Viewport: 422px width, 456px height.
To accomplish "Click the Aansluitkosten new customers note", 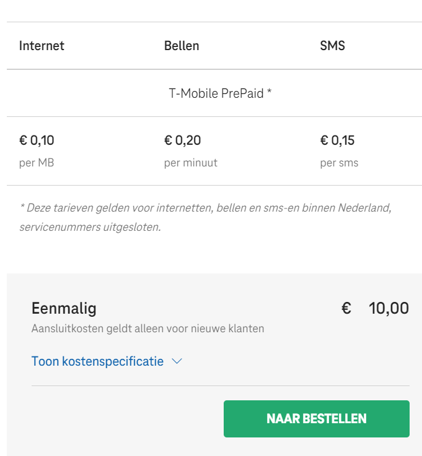I will pos(147,329).
